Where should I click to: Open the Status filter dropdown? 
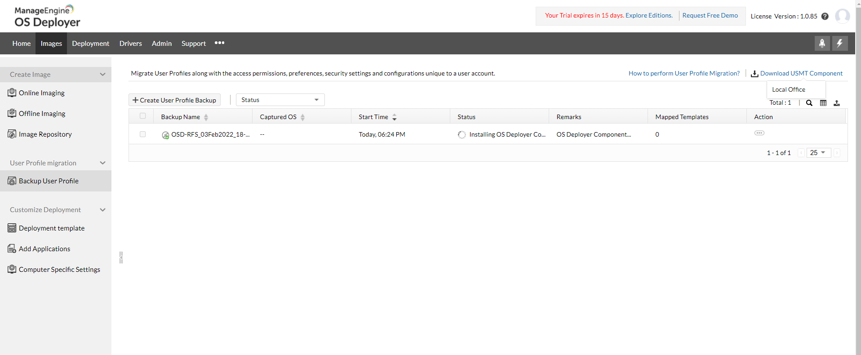(280, 100)
